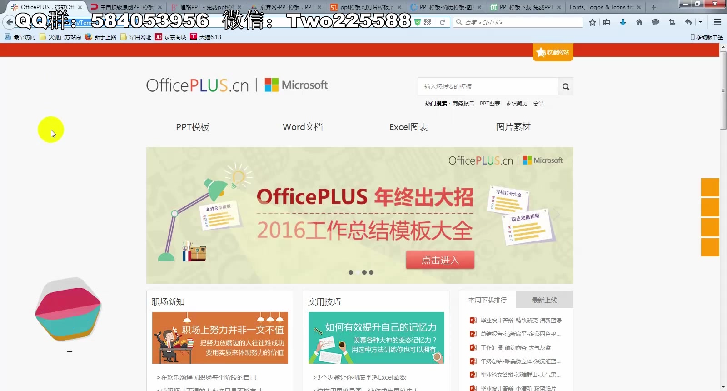
Task: Go to the browser home page icon
Action: coord(639,22)
